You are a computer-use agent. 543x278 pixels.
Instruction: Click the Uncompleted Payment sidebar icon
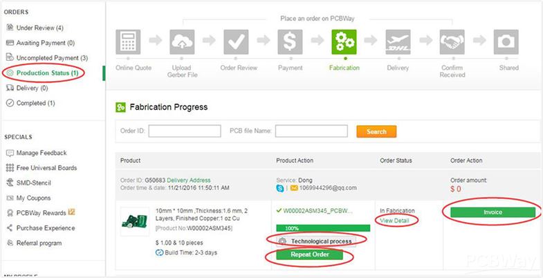(10, 57)
